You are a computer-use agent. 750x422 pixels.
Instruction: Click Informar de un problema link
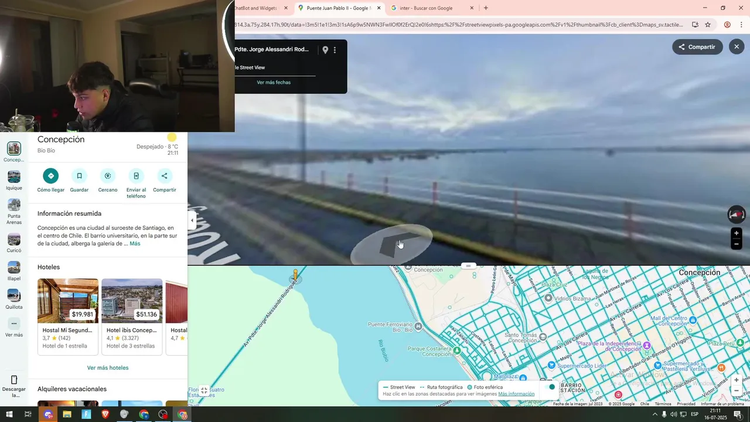[x=722, y=404]
